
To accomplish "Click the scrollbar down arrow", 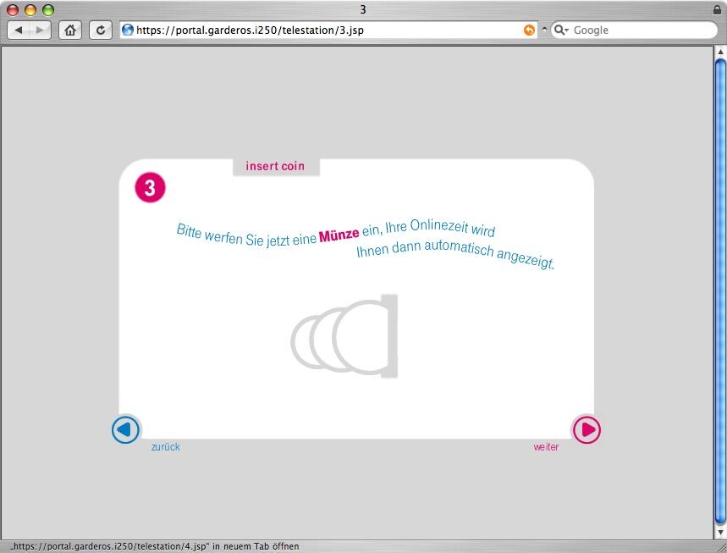I will [720, 532].
